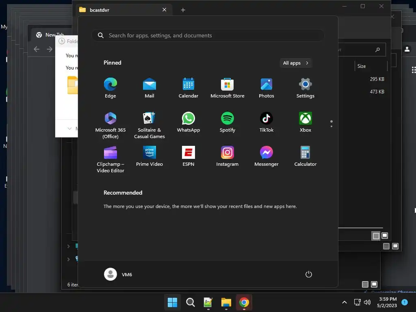Launch the Spotify app
Screen dimensions: 416x312
coord(227,122)
